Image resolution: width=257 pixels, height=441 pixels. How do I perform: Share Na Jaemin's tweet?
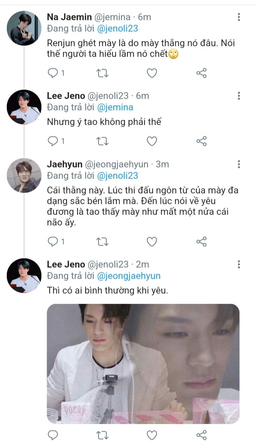(201, 73)
